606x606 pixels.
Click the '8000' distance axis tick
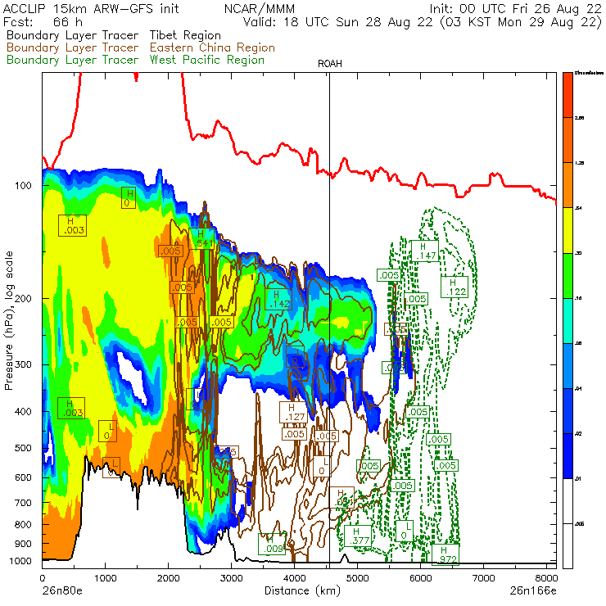tap(546, 578)
